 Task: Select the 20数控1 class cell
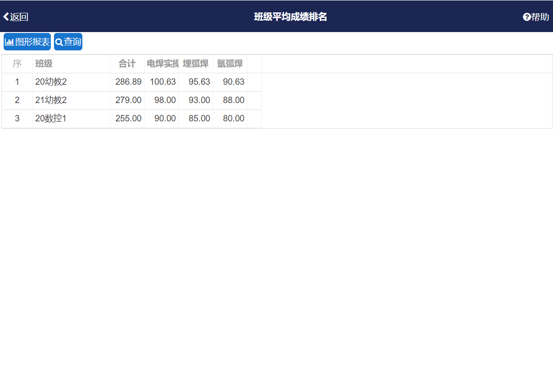(x=71, y=119)
